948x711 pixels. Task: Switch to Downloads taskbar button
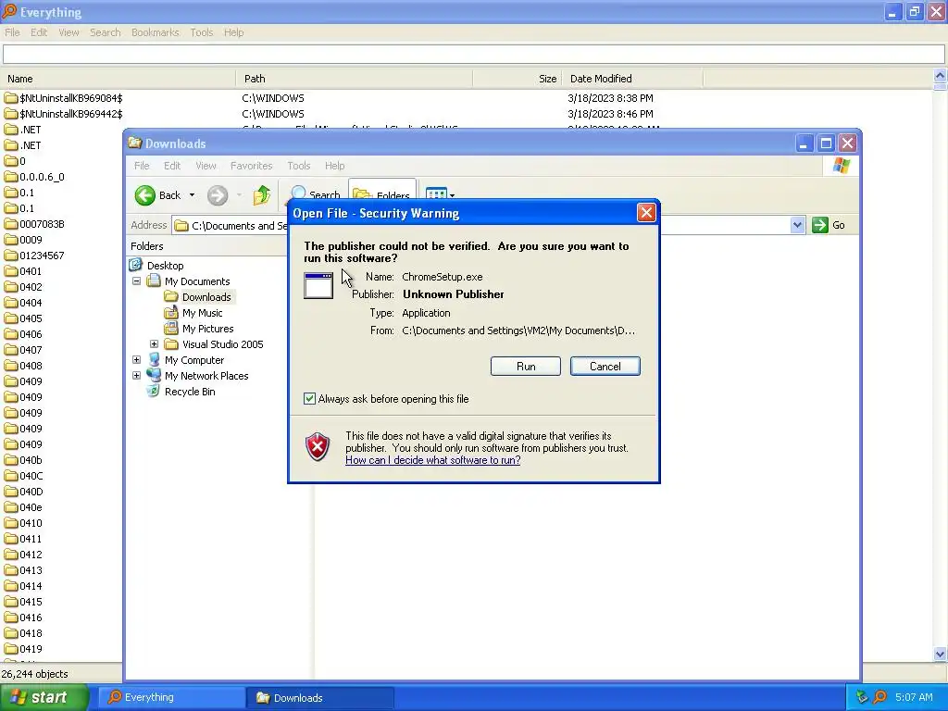(x=320, y=697)
